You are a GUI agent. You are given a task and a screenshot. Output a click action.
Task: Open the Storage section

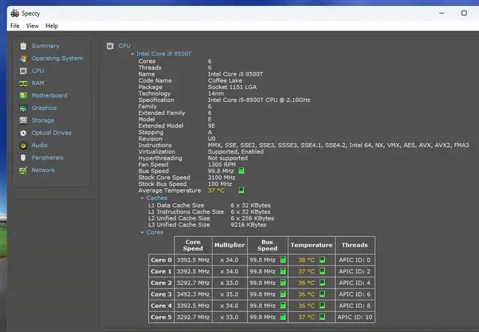43,120
